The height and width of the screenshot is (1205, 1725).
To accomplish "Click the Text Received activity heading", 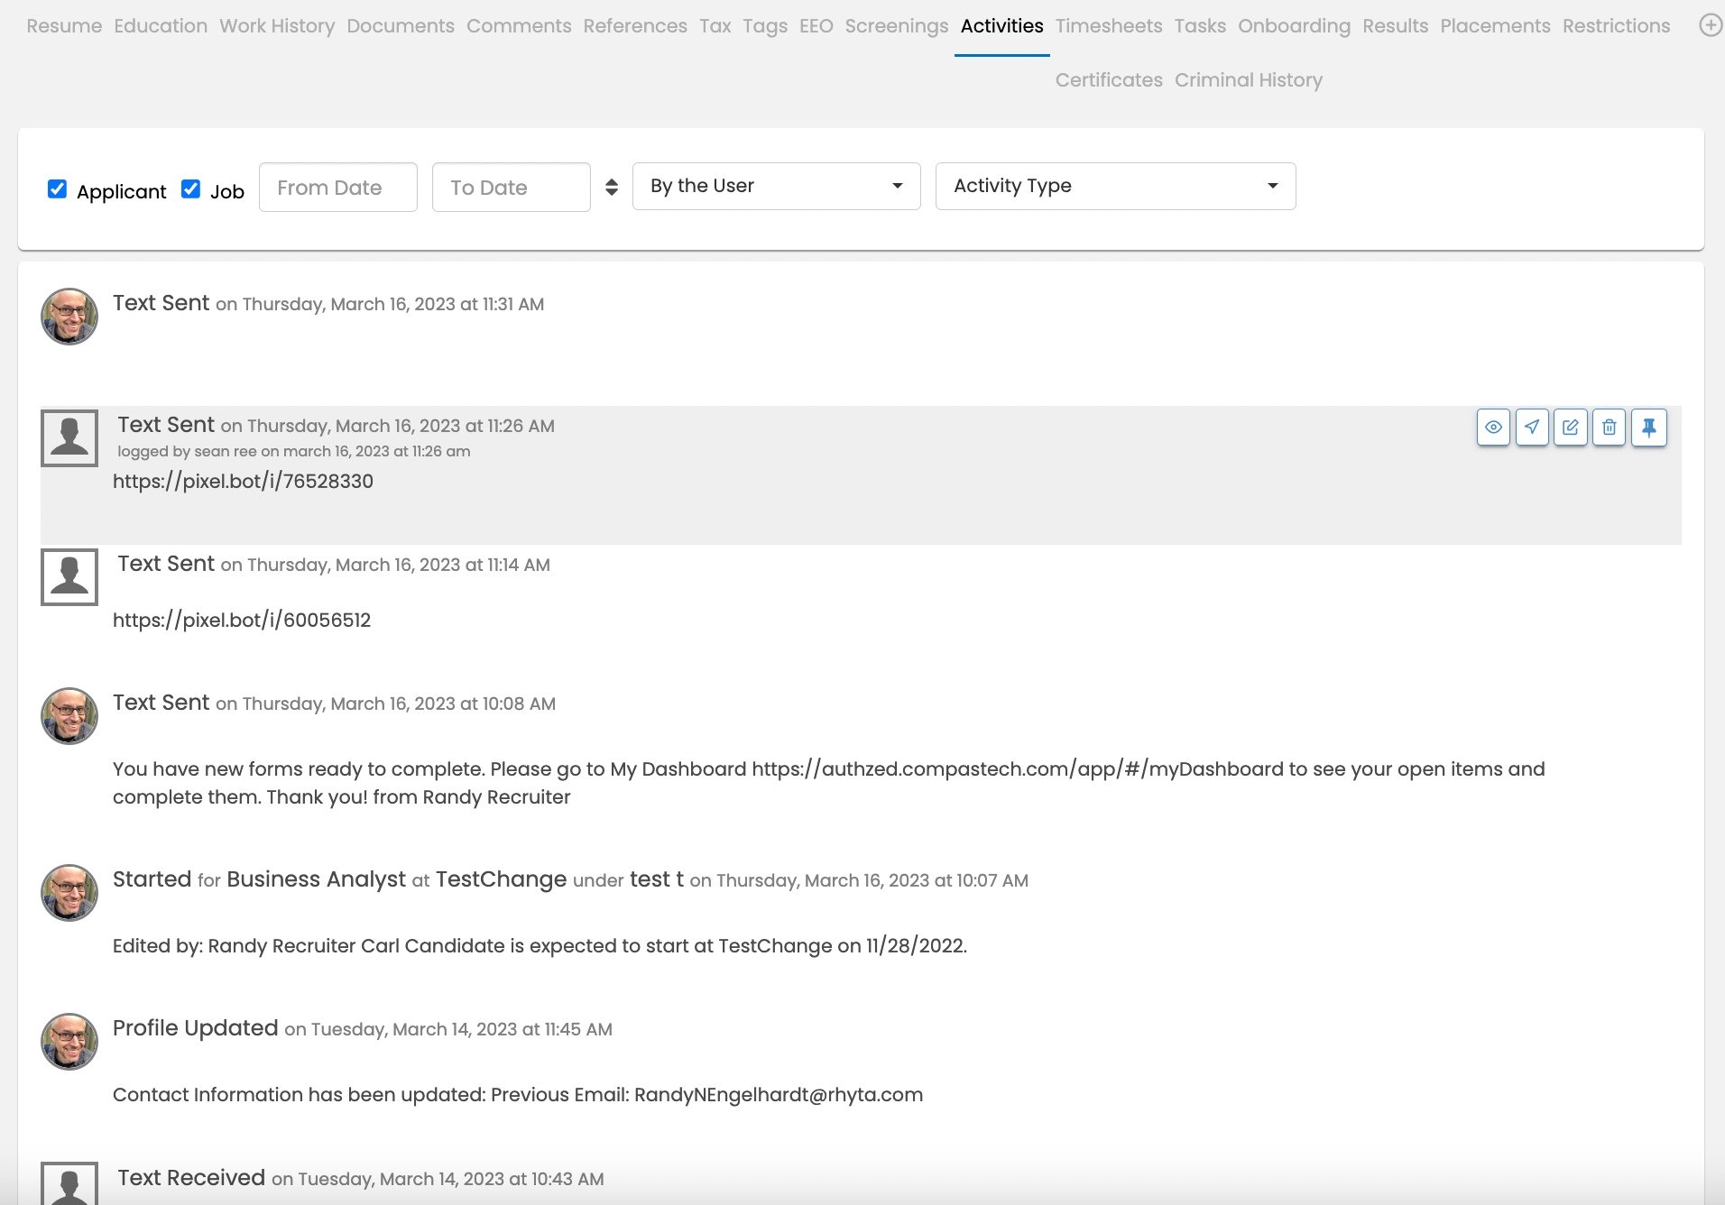I will (x=191, y=1178).
